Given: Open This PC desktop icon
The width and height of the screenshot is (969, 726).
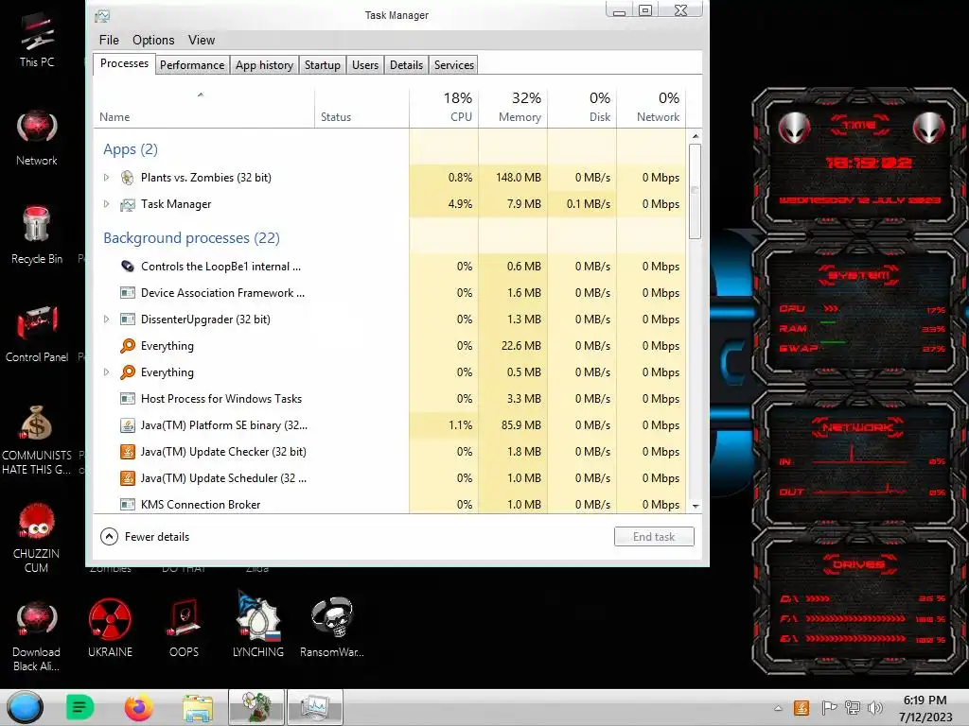Looking at the screenshot, I should coord(37,40).
